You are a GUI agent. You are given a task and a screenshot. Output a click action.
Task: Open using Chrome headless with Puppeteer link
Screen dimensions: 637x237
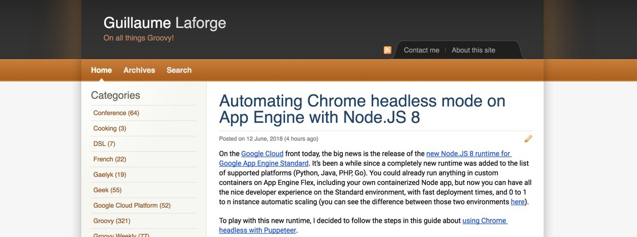click(364, 225)
